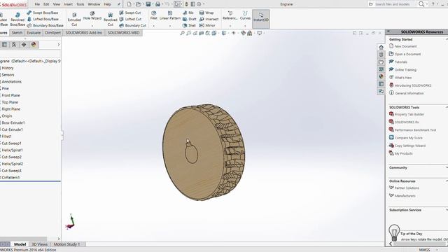Open the Insert menu
Screen dimensions: 448x252
click(x=69, y=4)
